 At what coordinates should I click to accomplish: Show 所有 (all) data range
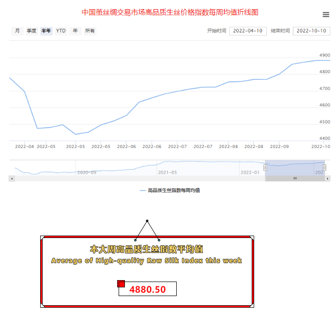point(90,31)
